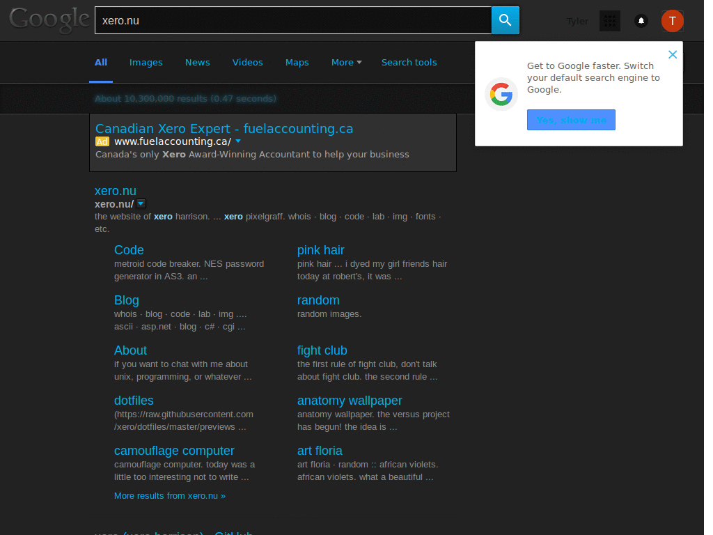The image size is (713, 535).
Task: Click the Yes, show me button
Action: coord(571,119)
